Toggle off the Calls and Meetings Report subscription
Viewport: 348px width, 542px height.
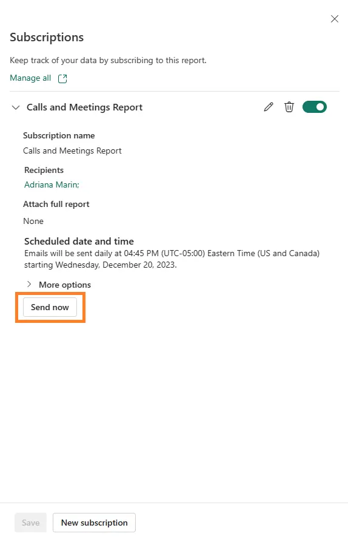coord(314,107)
